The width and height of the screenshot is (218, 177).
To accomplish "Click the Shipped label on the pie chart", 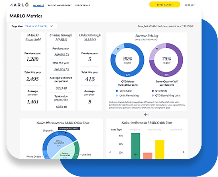I will 47,131.
